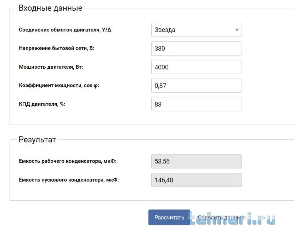
Task: Click the Емкость рабочего конденсатора label
Action: pos(67,161)
